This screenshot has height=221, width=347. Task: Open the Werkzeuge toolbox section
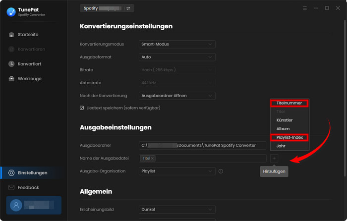29,79
